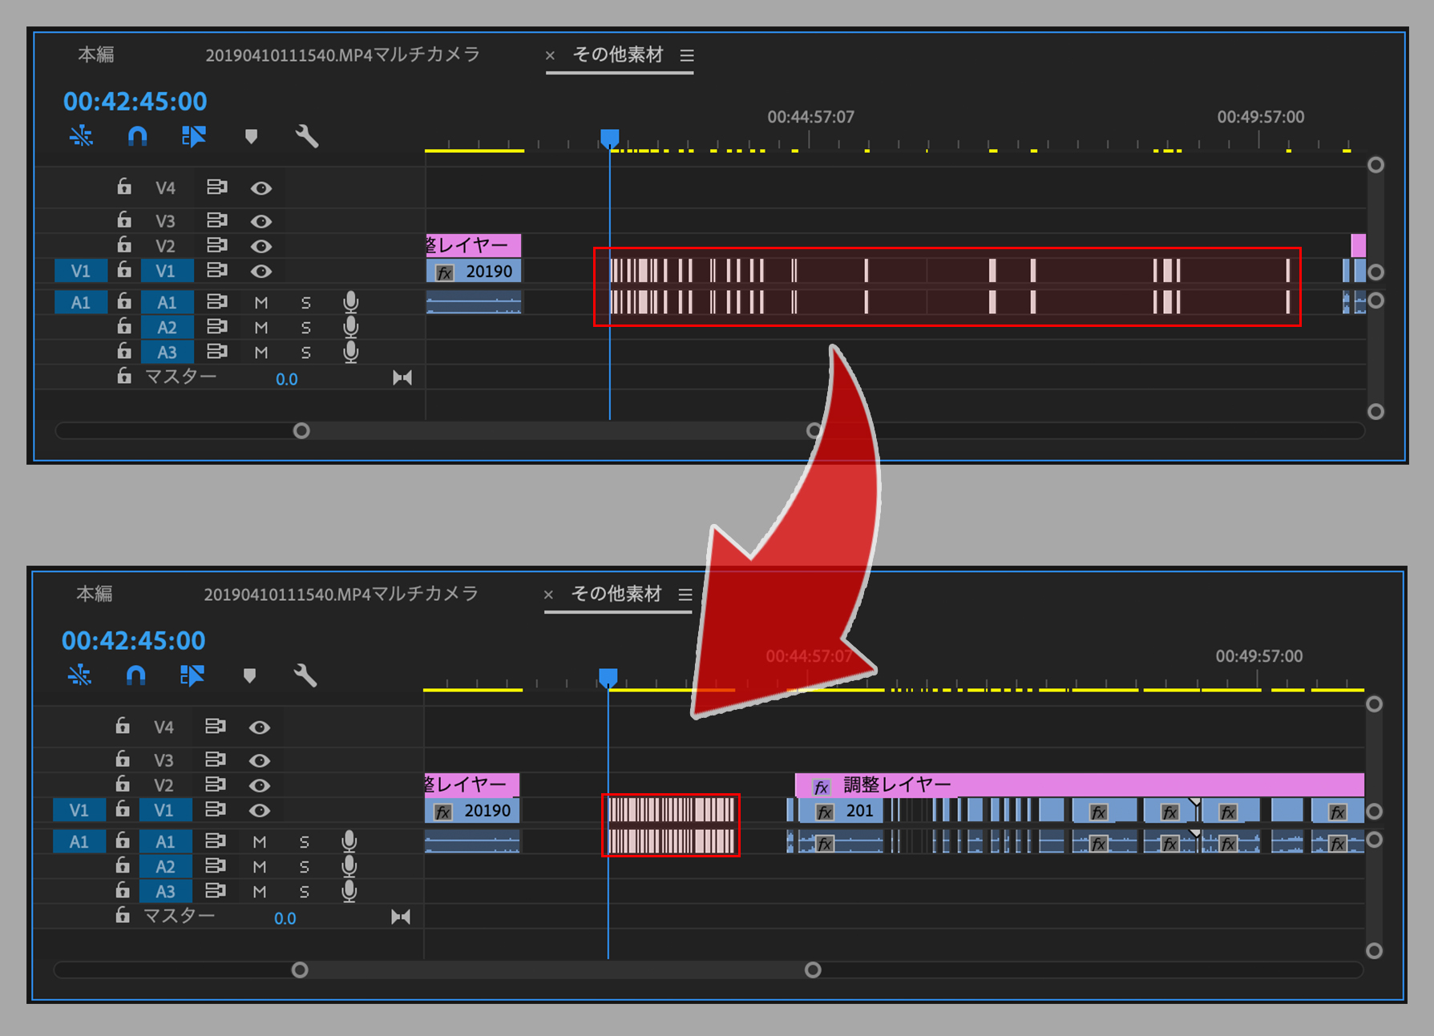The image size is (1434, 1036).
Task: Toggle the snap magnet in upper timeline
Action: coord(137,136)
